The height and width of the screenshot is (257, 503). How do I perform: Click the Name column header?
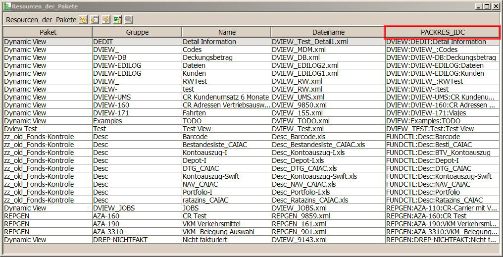pos(226,32)
